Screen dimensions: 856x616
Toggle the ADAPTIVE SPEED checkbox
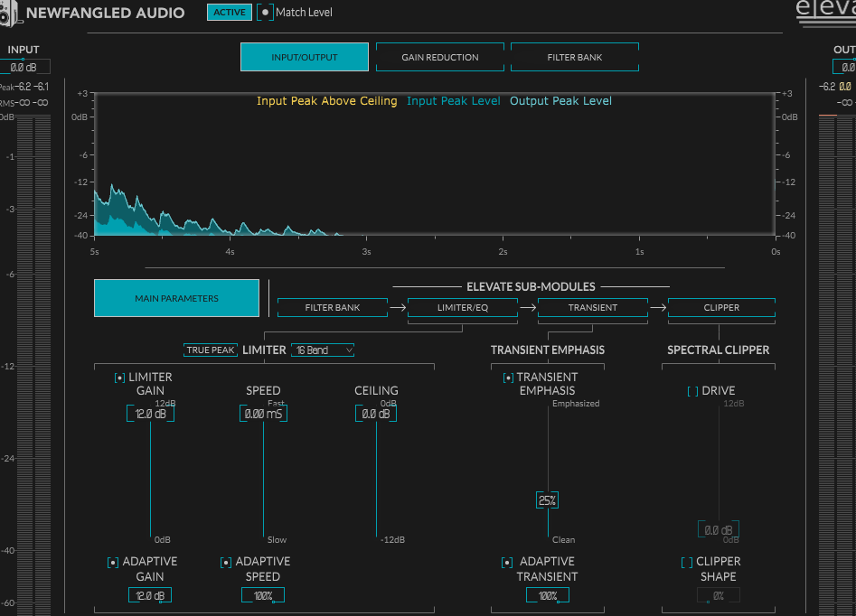click(226, 563)
